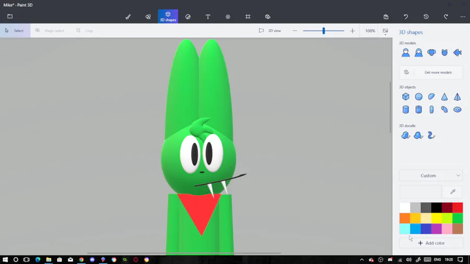Insert the Woman 3D model
The height and width of the screenshot is (264, 470).
coord(418,53)
